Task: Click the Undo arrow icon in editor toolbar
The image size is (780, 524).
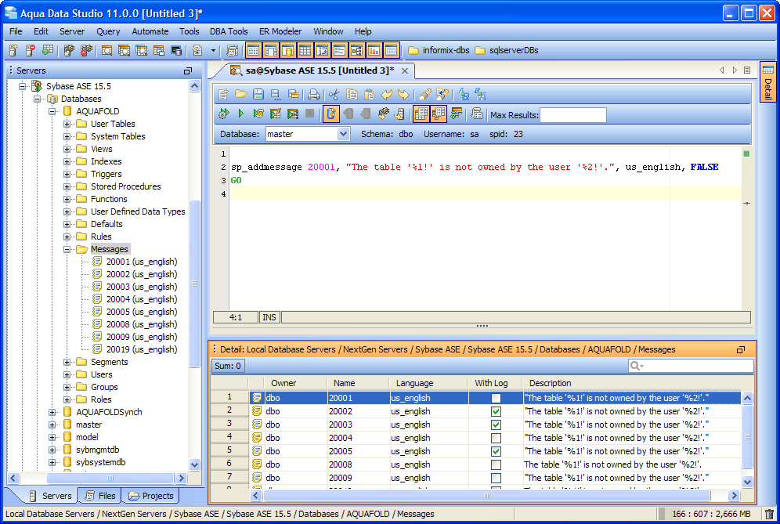Action: [x=386, y=94]
